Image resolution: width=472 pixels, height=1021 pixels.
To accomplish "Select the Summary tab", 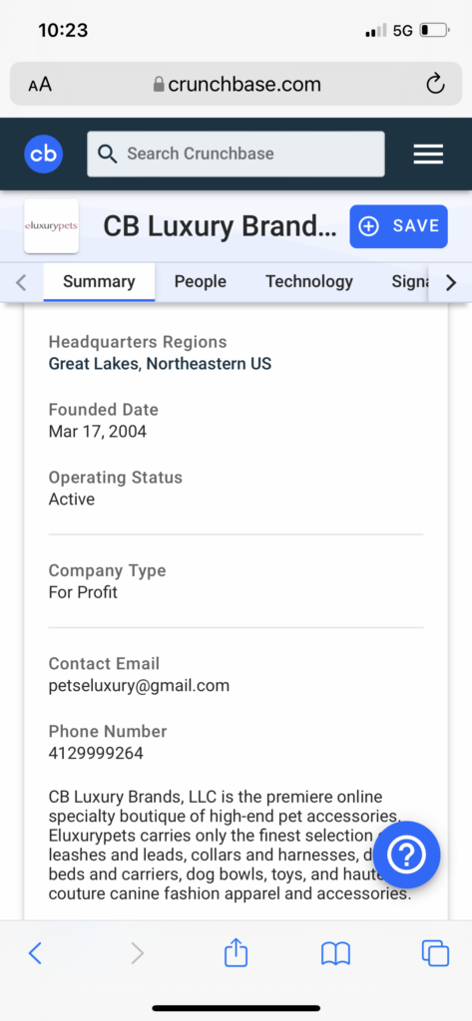I will [x=99, y=282].
